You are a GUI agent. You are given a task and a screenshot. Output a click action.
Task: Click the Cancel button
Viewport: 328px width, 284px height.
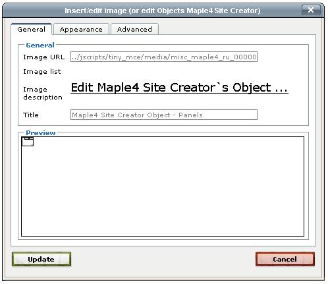click(x=285, y=259)
